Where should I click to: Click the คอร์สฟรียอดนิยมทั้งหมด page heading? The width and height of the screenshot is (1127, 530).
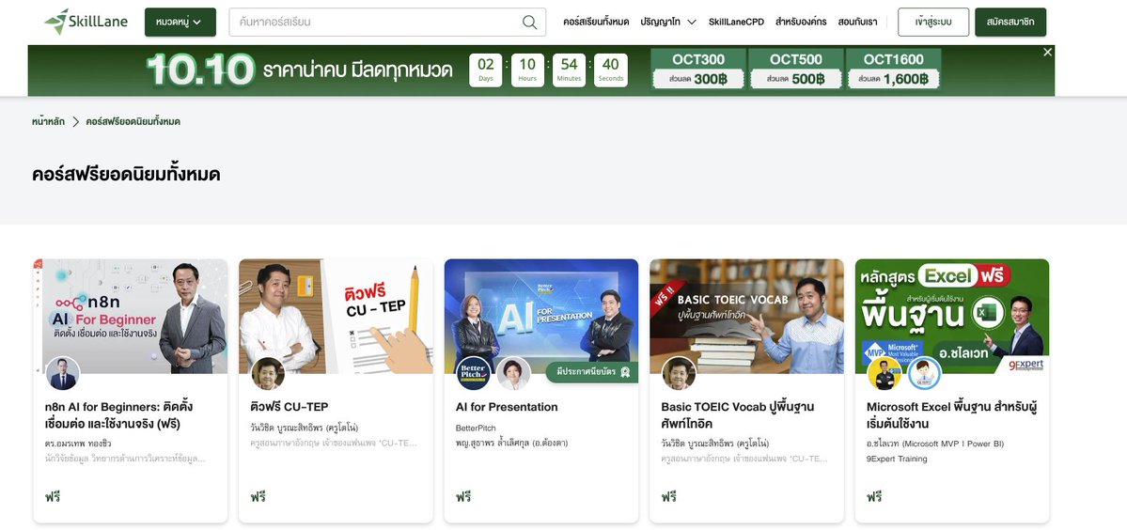[127, 175]
